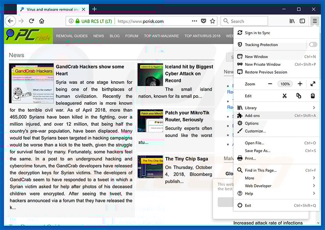
Task: Click Sign in to Sync
Action: [276, 33]
